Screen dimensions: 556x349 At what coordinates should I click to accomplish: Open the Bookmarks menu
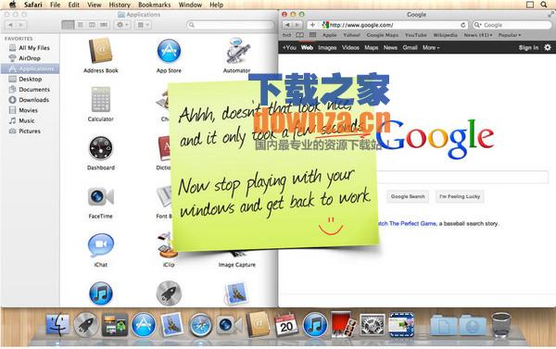click(154, 5)
